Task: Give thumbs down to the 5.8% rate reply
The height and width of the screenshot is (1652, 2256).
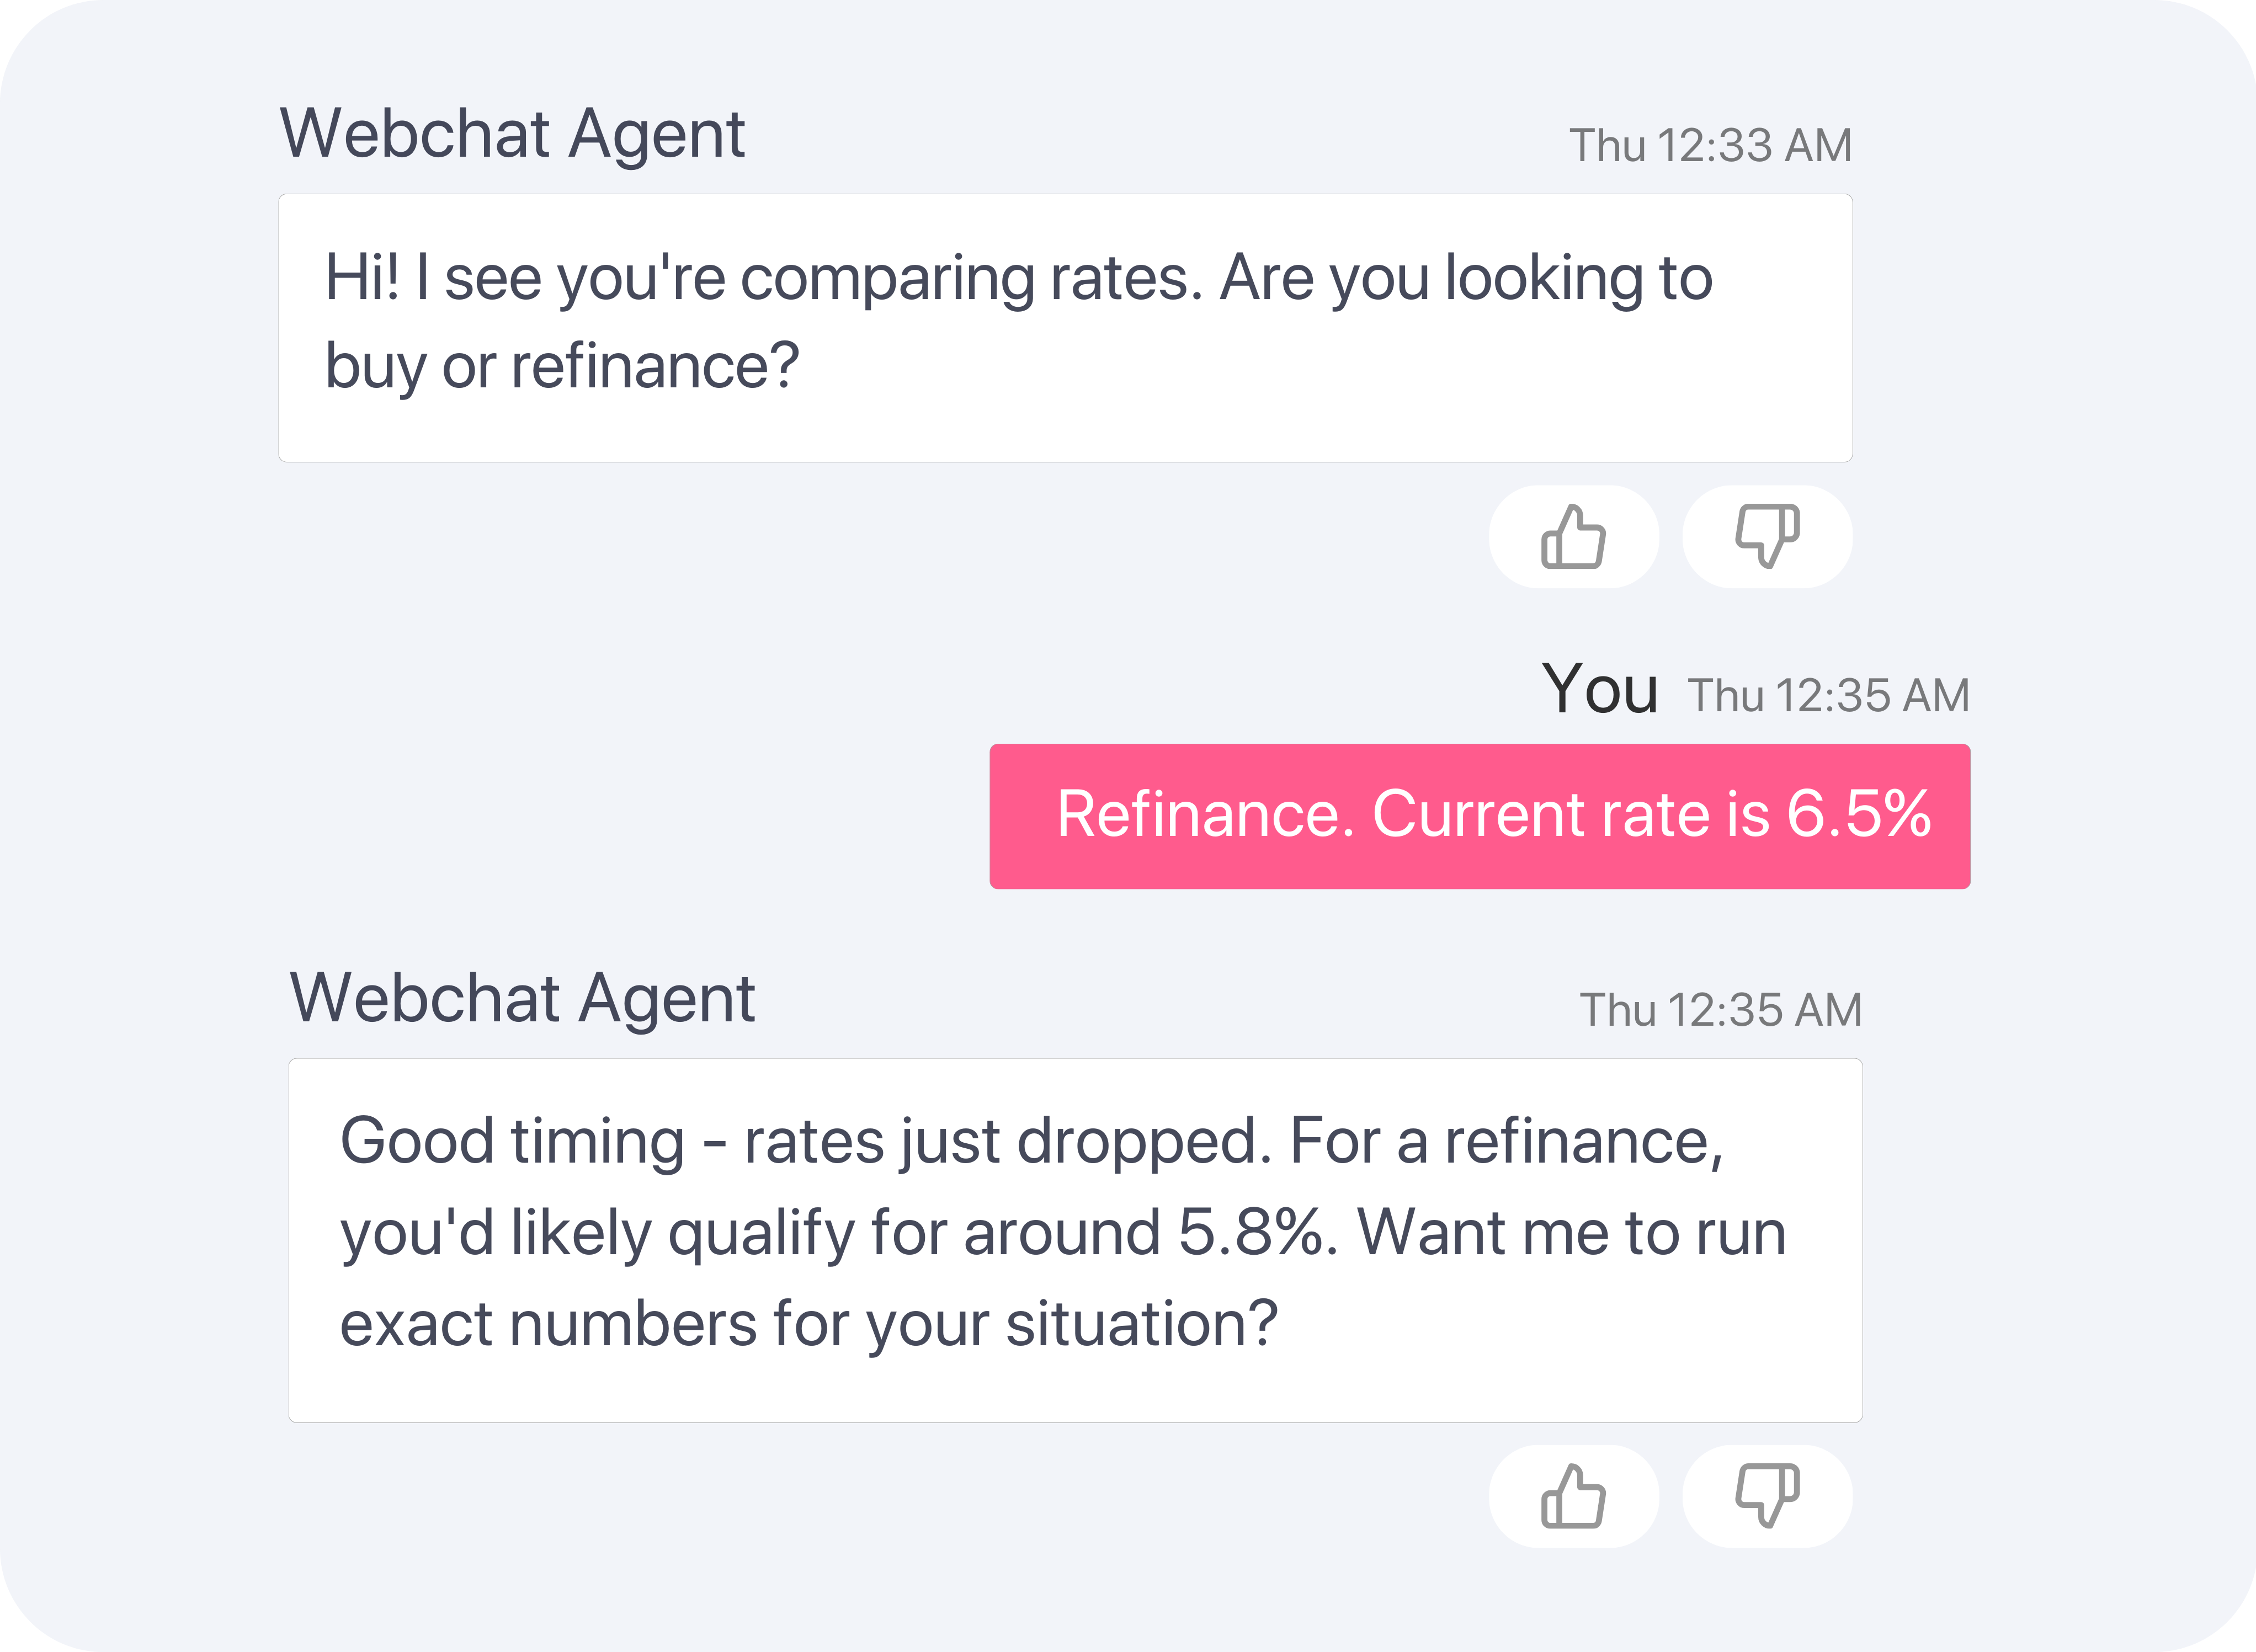Action: click(x=1767, y=1496)
